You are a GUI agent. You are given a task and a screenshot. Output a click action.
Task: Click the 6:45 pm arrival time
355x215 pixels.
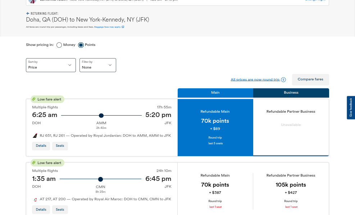click(158, 179)
